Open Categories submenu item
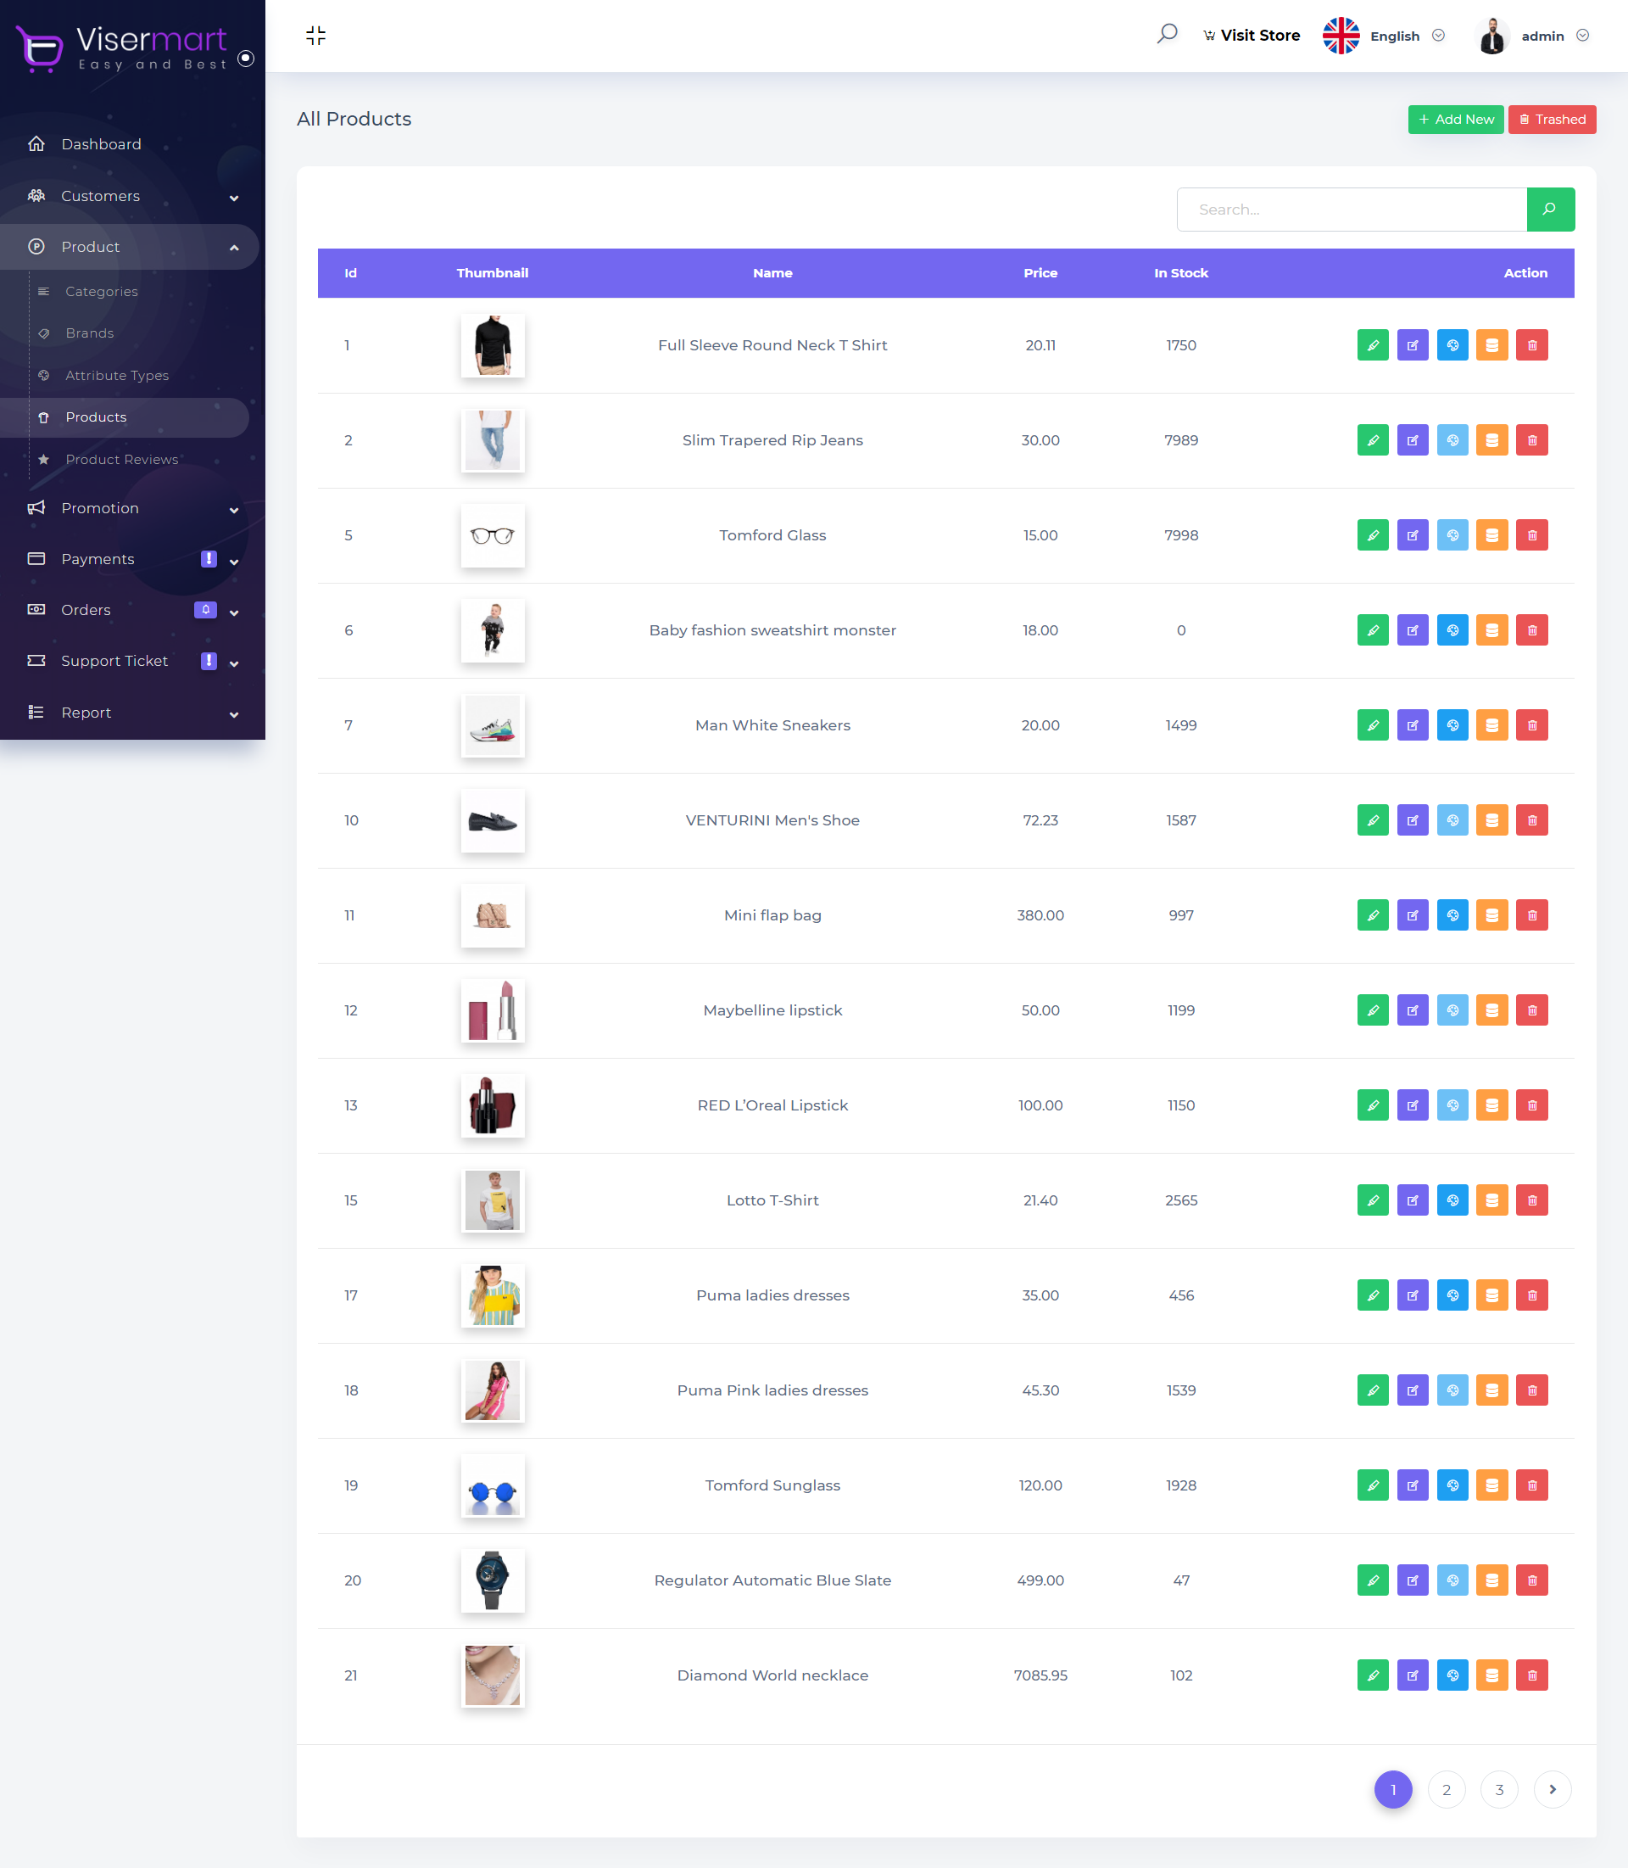Screen dimensions: 1628x1868 (101, 291)
